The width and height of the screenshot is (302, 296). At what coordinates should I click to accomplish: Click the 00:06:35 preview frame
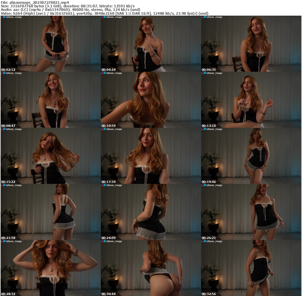tap(251, 44)
